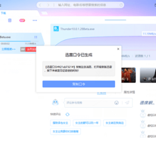Click the trash delete icon in toolbar

(x=10, y=20)
